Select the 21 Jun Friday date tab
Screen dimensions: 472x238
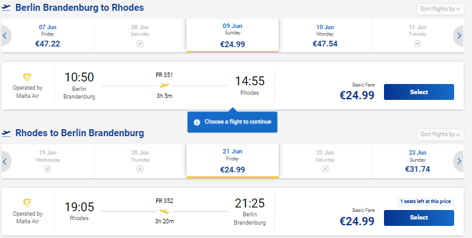coord(233,161)
